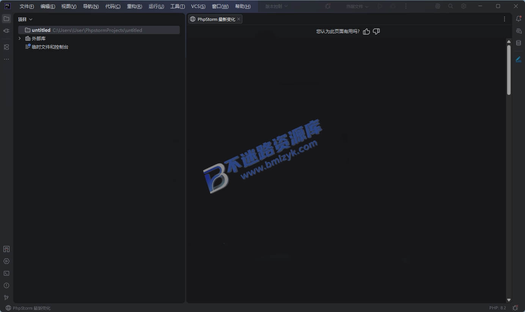Viewport: 525px width, 312px height.
Task: Open the Project tool window icon
Action: coord(6,19)
